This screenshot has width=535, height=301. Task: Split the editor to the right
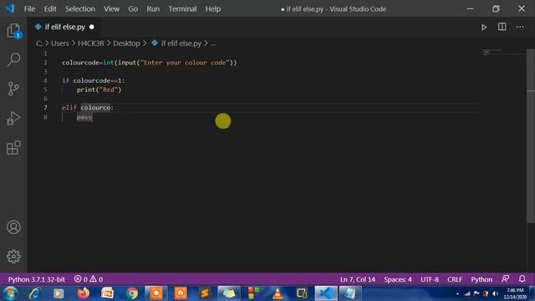coord(502,27)
